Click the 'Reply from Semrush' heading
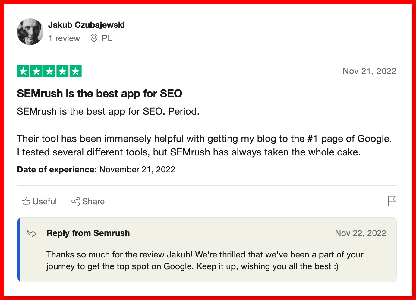The image size is (416, 300). tap(88, 233)
